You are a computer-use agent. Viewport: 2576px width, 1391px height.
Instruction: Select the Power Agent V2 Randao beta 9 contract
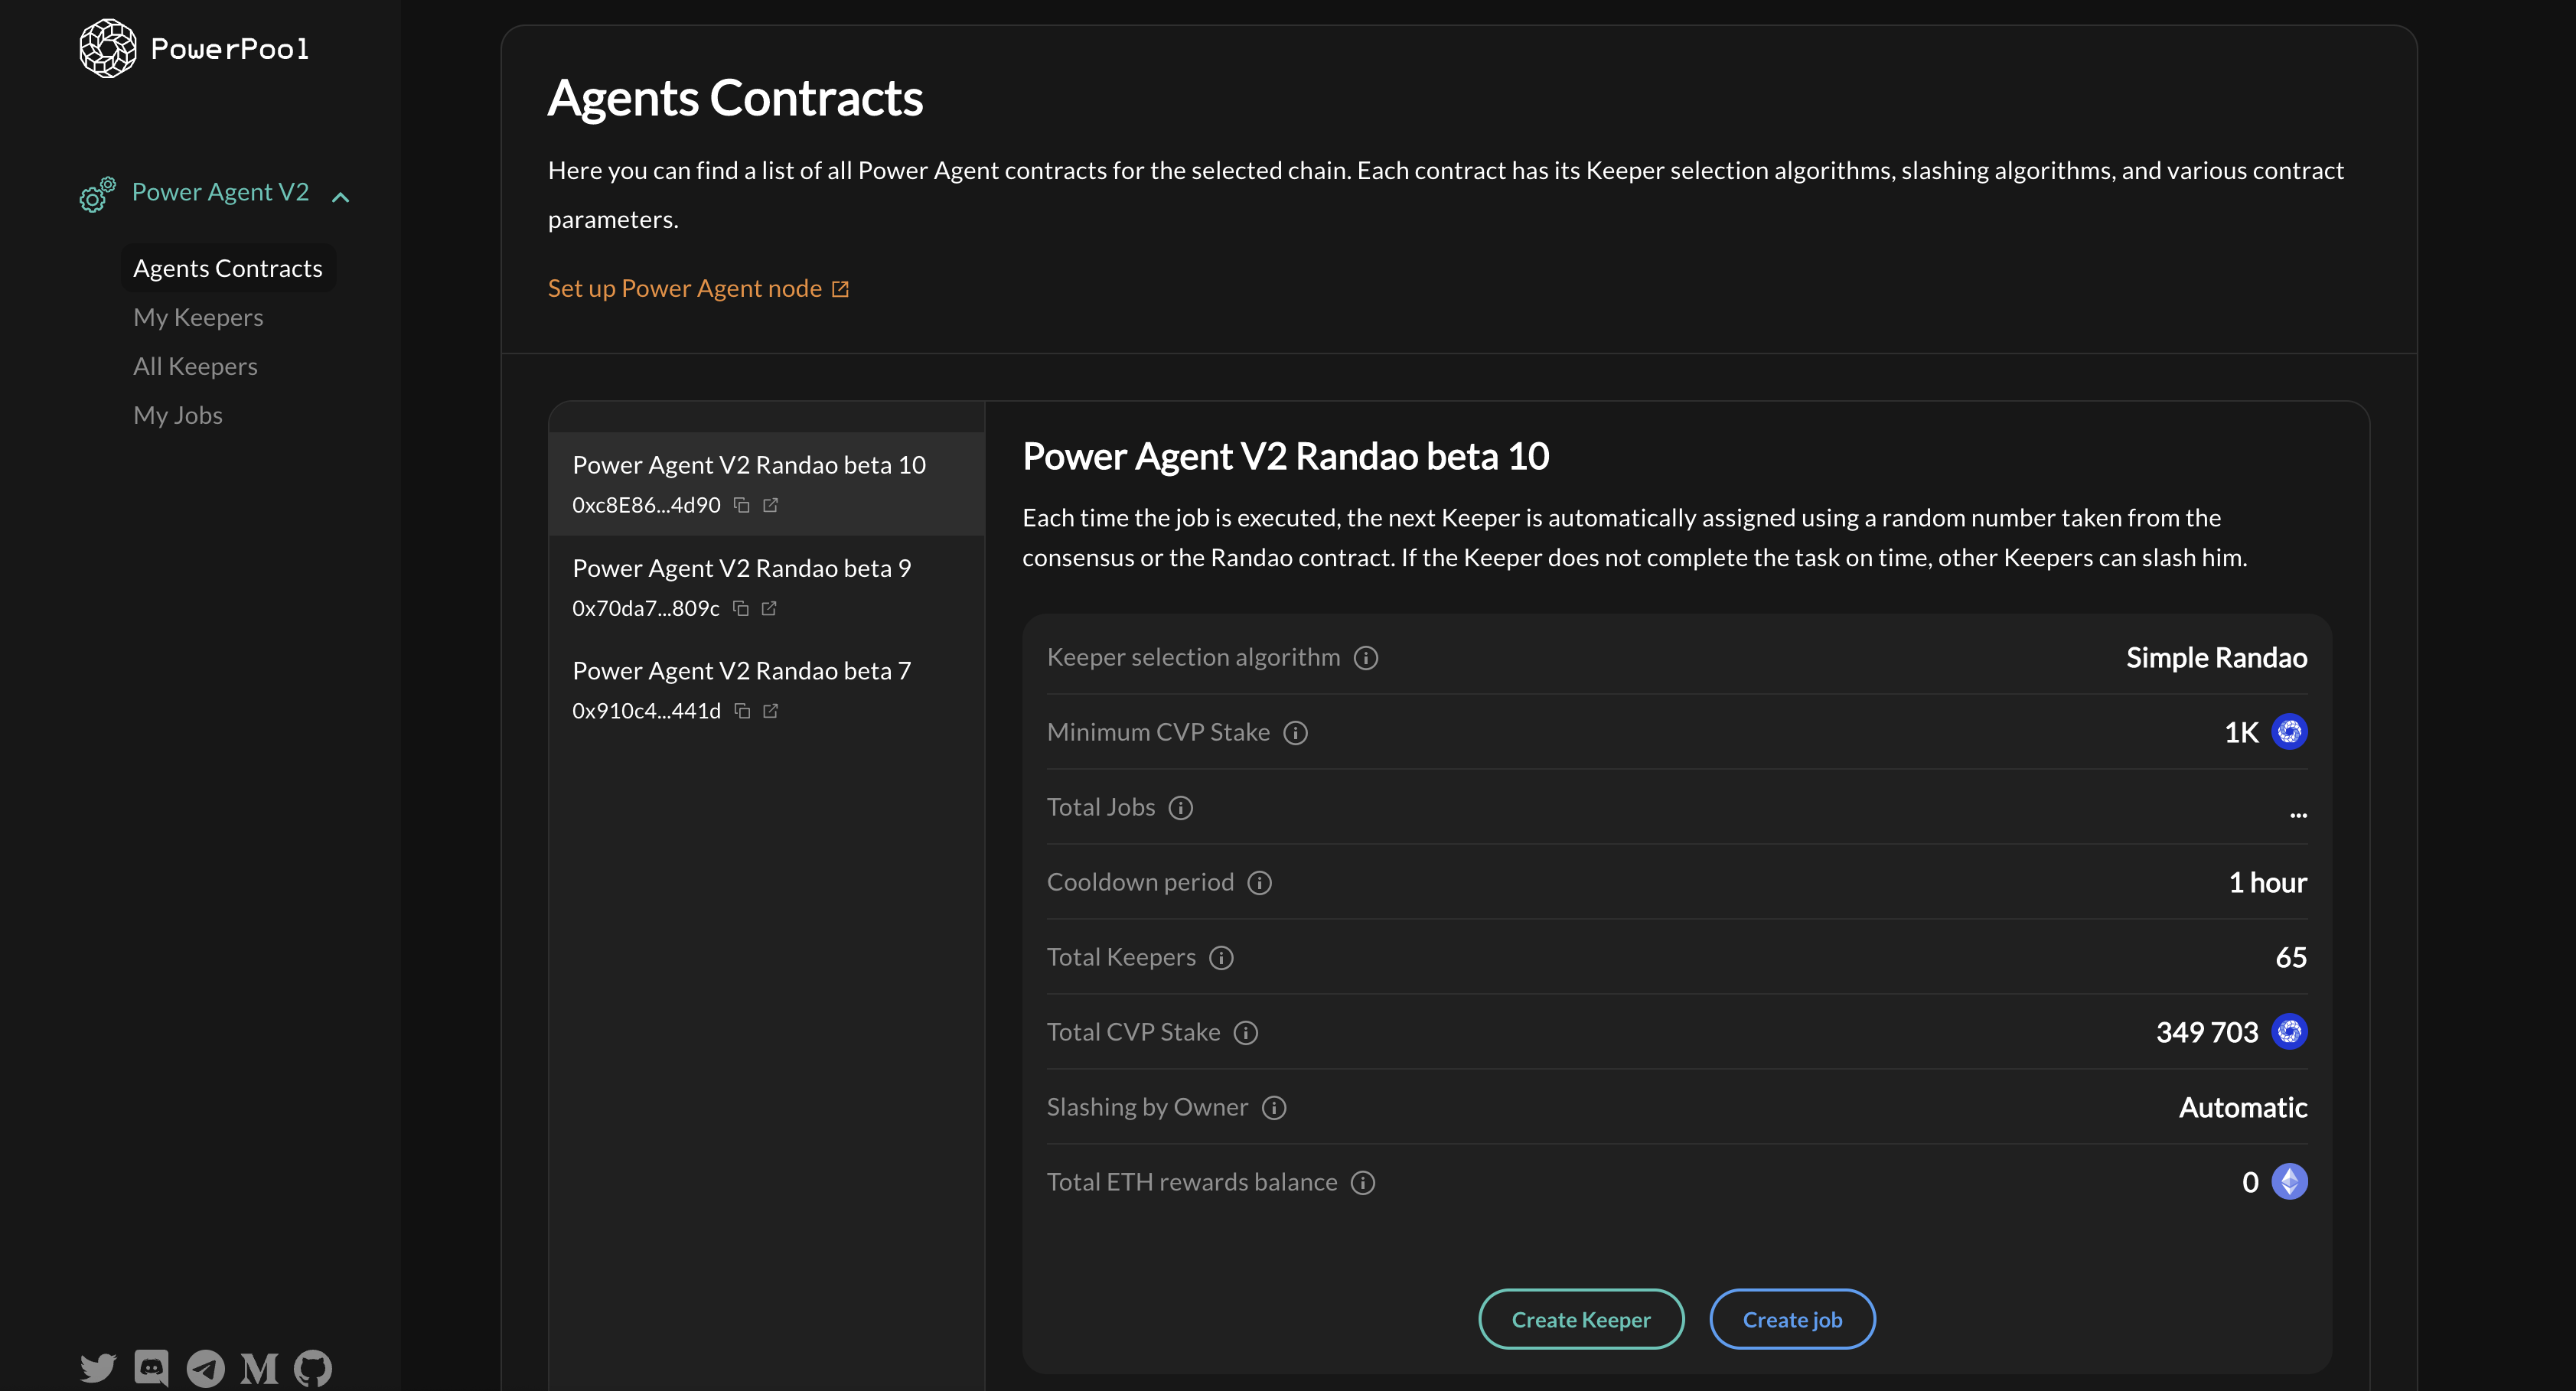point(741,567)
